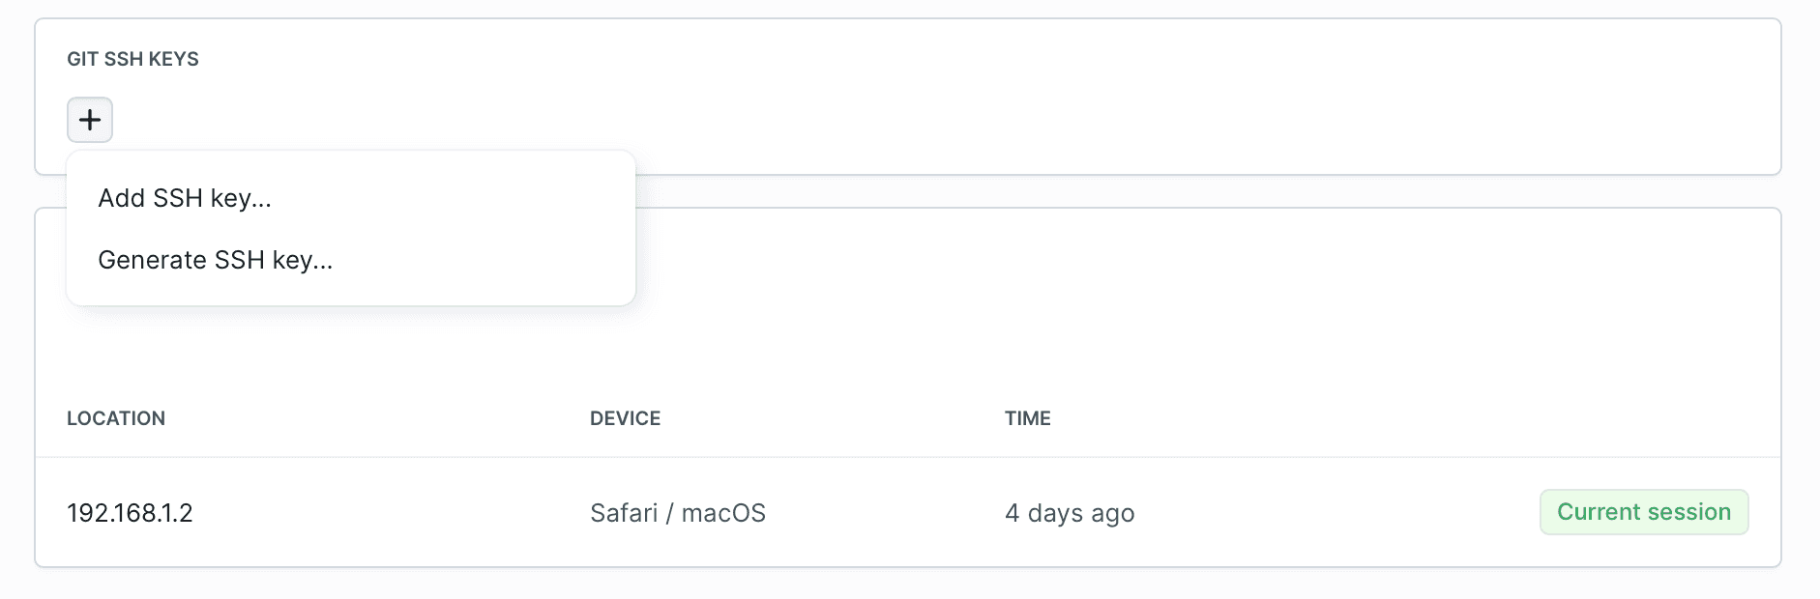Click the TIME column header
The width and height of the screenshot is (1820, 599).
[1027, 418]
